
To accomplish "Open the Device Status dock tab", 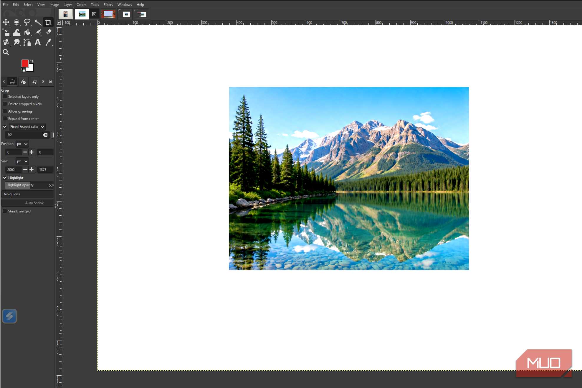I will (23, 82).
